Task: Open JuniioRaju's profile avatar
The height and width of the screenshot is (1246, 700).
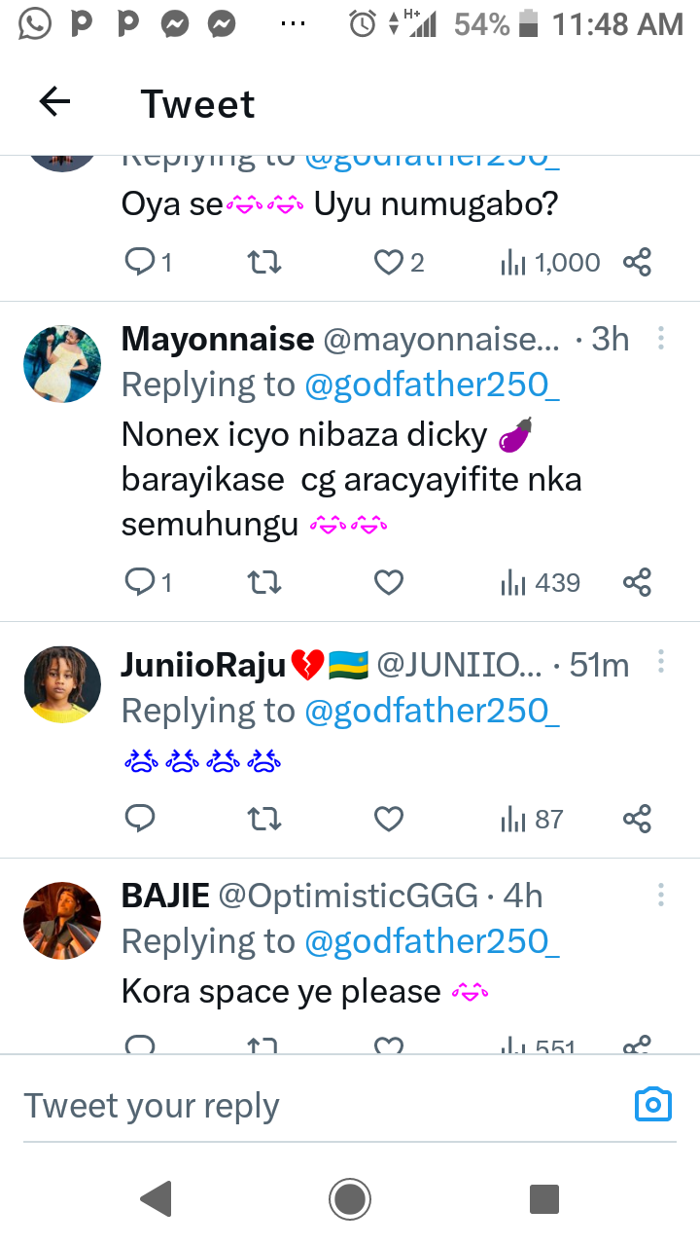Action: [62, 684]
